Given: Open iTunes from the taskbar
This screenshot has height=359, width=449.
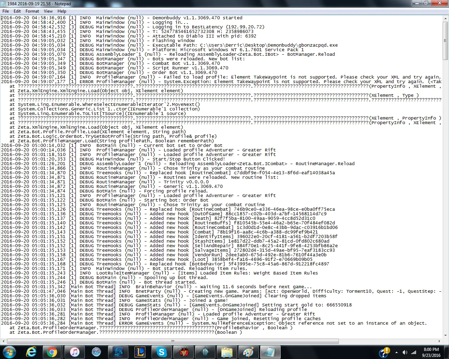Looking at the screenshot, I should 74,352.
